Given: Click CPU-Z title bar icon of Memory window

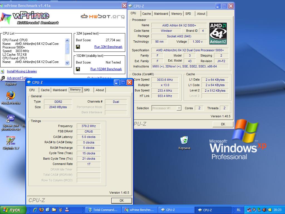Looking at the screenshot, I should pyautogui.click(x=29, y=82).
